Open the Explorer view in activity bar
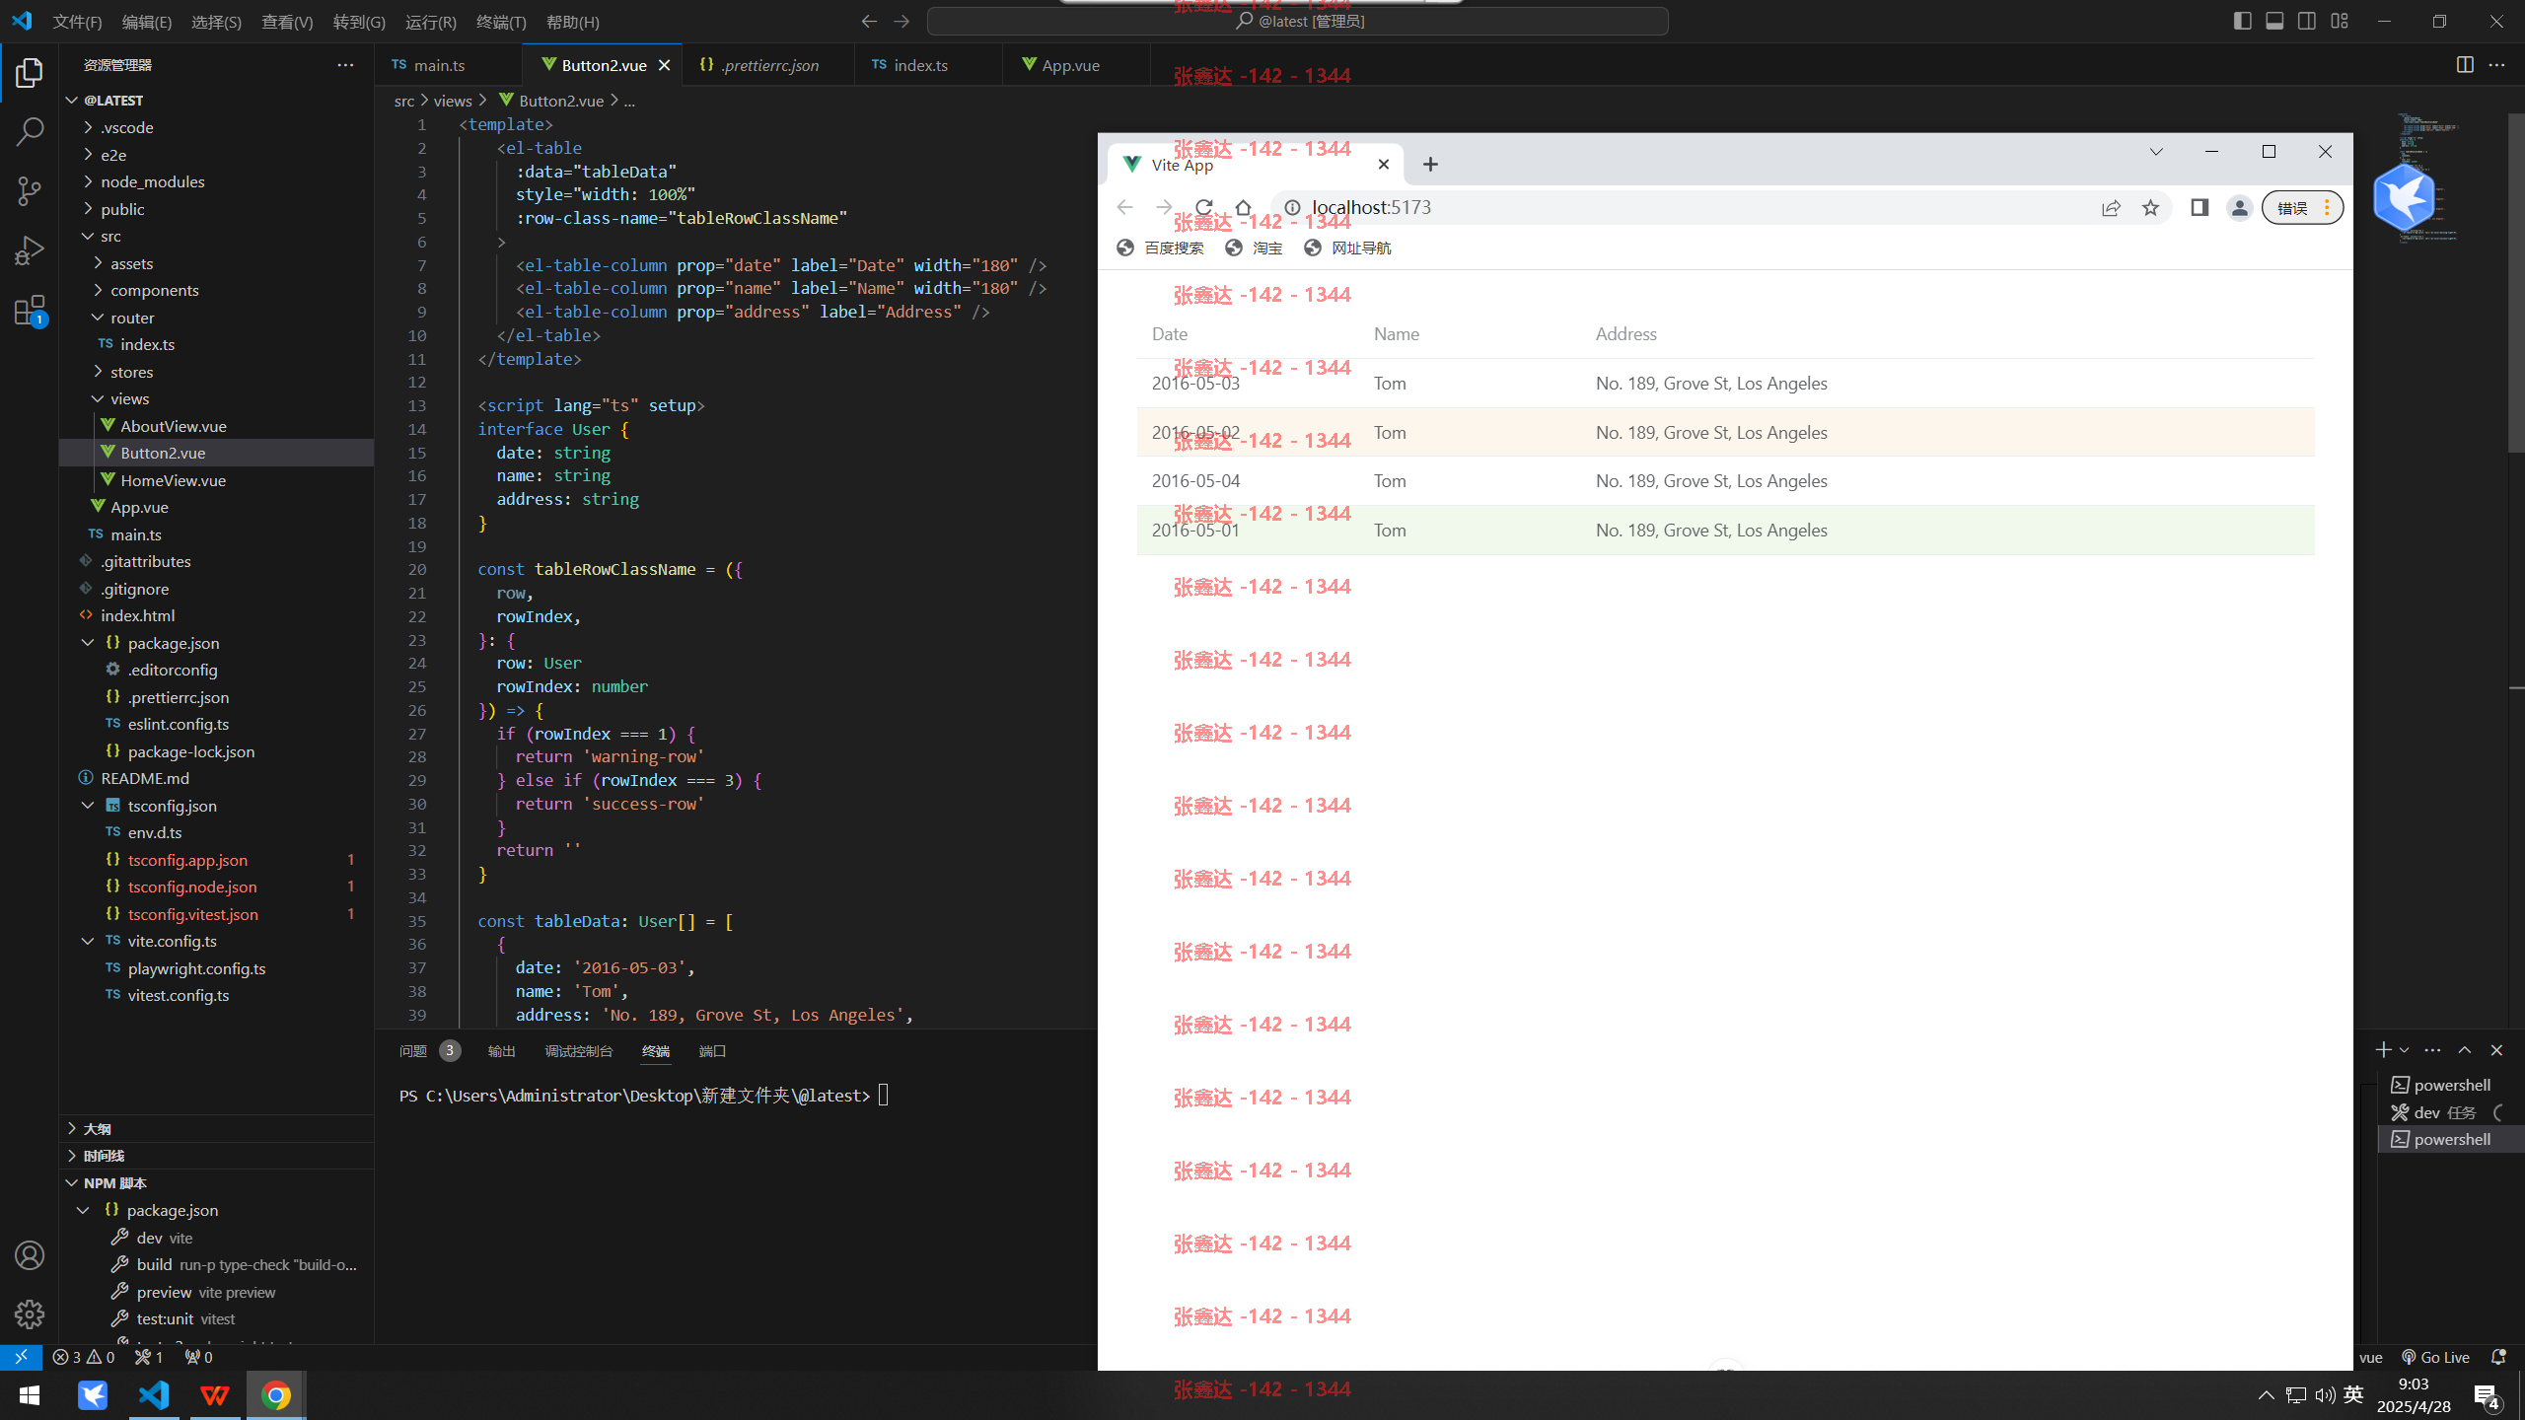The image size is (2525, 1420). point(30,73)
